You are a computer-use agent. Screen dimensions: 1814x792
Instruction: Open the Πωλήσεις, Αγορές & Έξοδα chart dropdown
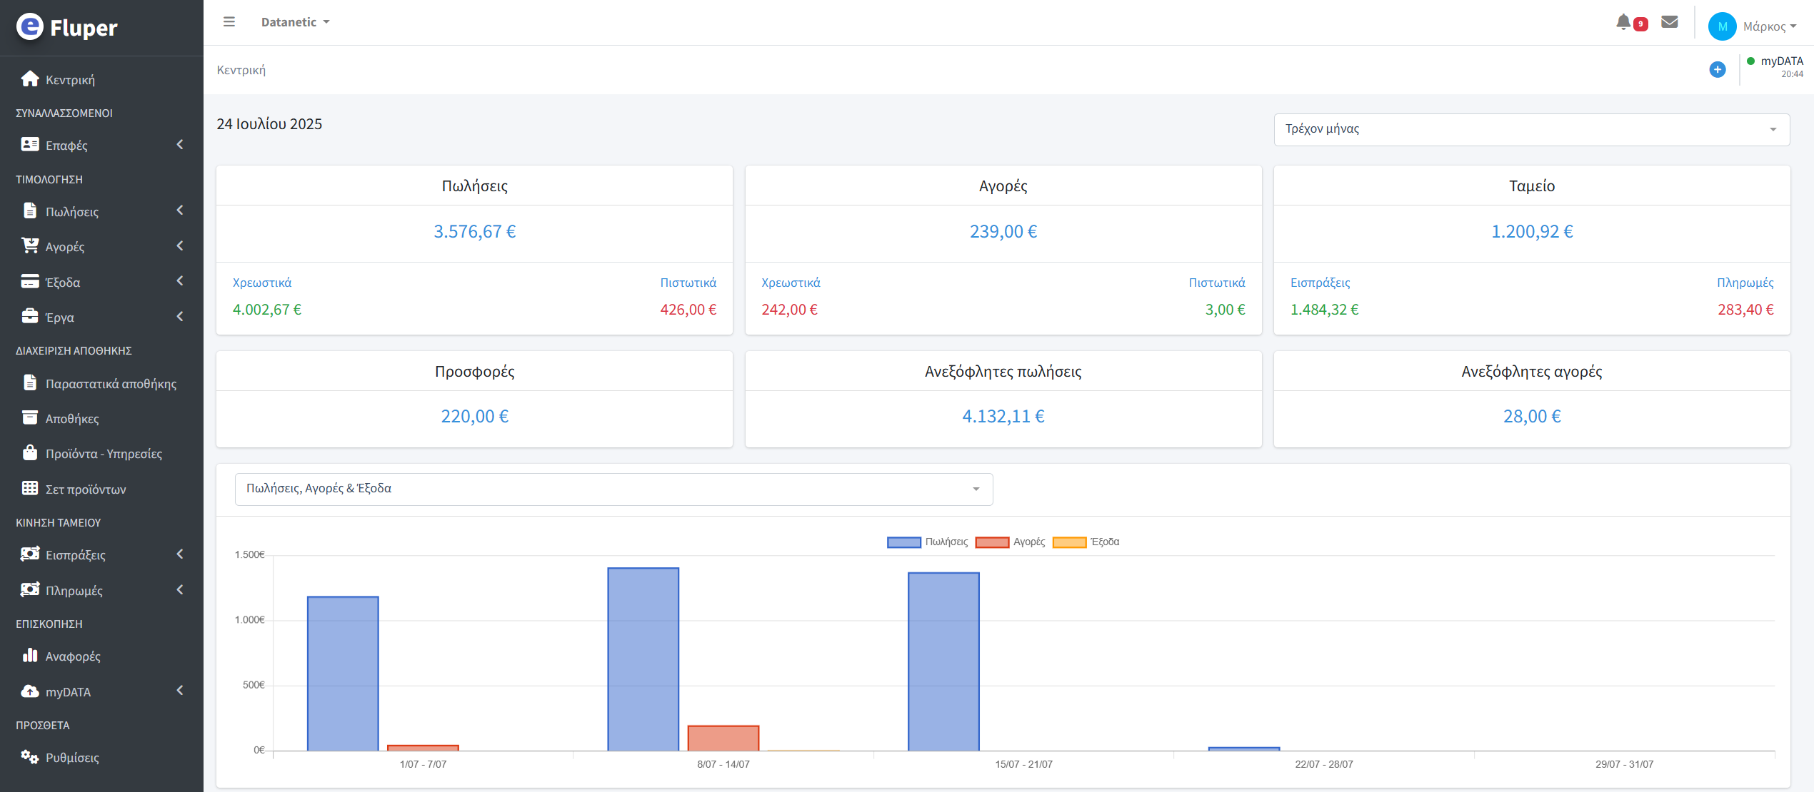click(x=613, y=489)
